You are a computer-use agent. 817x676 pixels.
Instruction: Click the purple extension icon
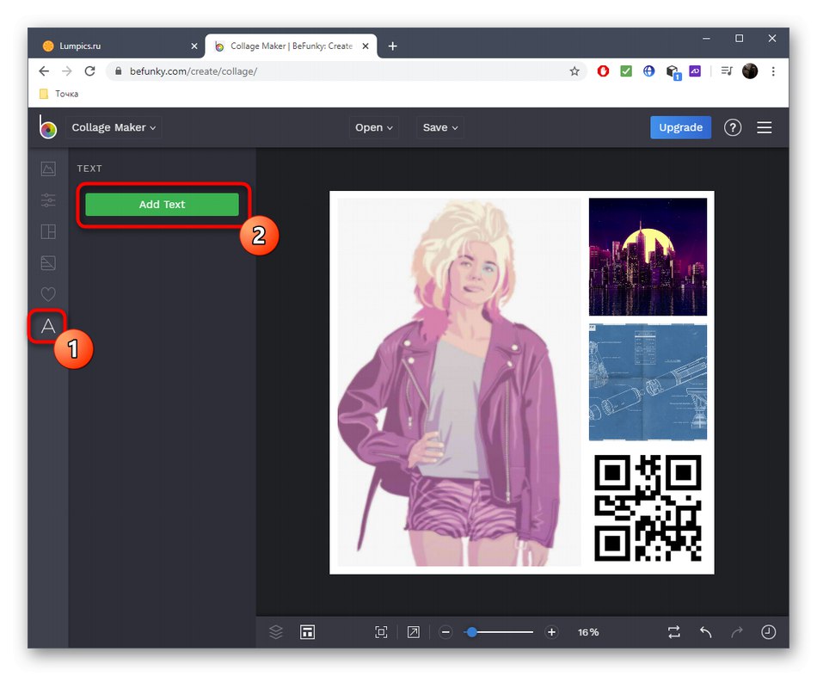pyautogui.click(x=695, y=71)
